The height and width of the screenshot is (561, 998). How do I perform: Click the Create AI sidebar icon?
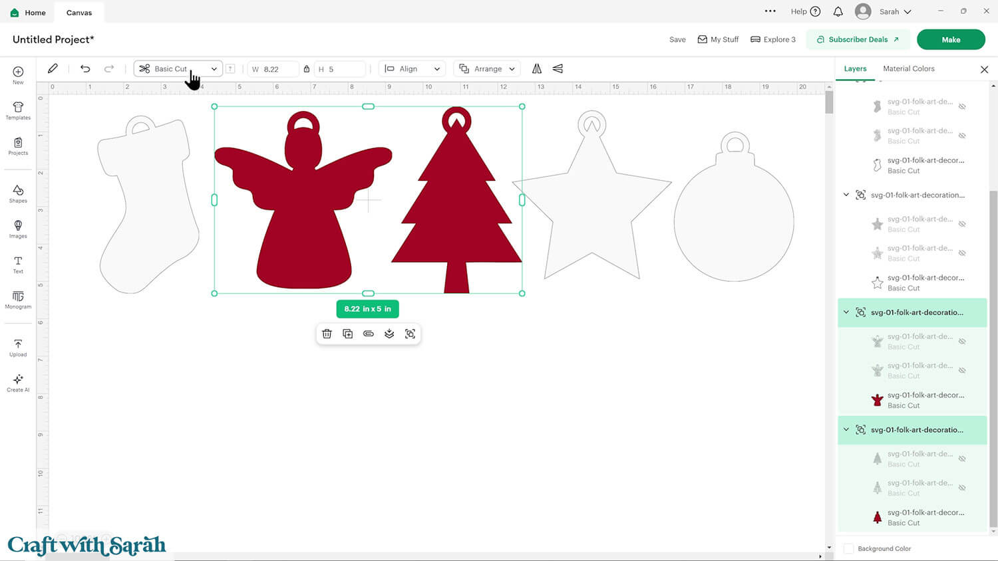18,382
